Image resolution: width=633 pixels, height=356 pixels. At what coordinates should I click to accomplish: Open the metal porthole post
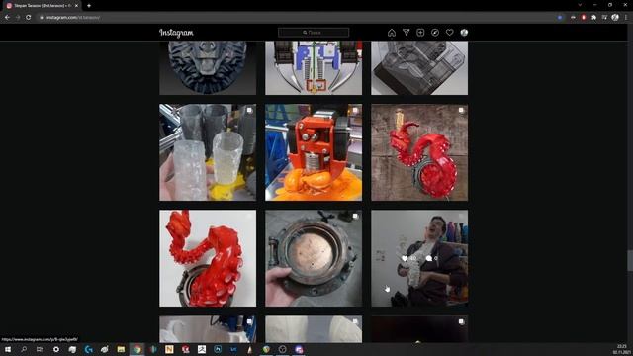pos(314,258)
